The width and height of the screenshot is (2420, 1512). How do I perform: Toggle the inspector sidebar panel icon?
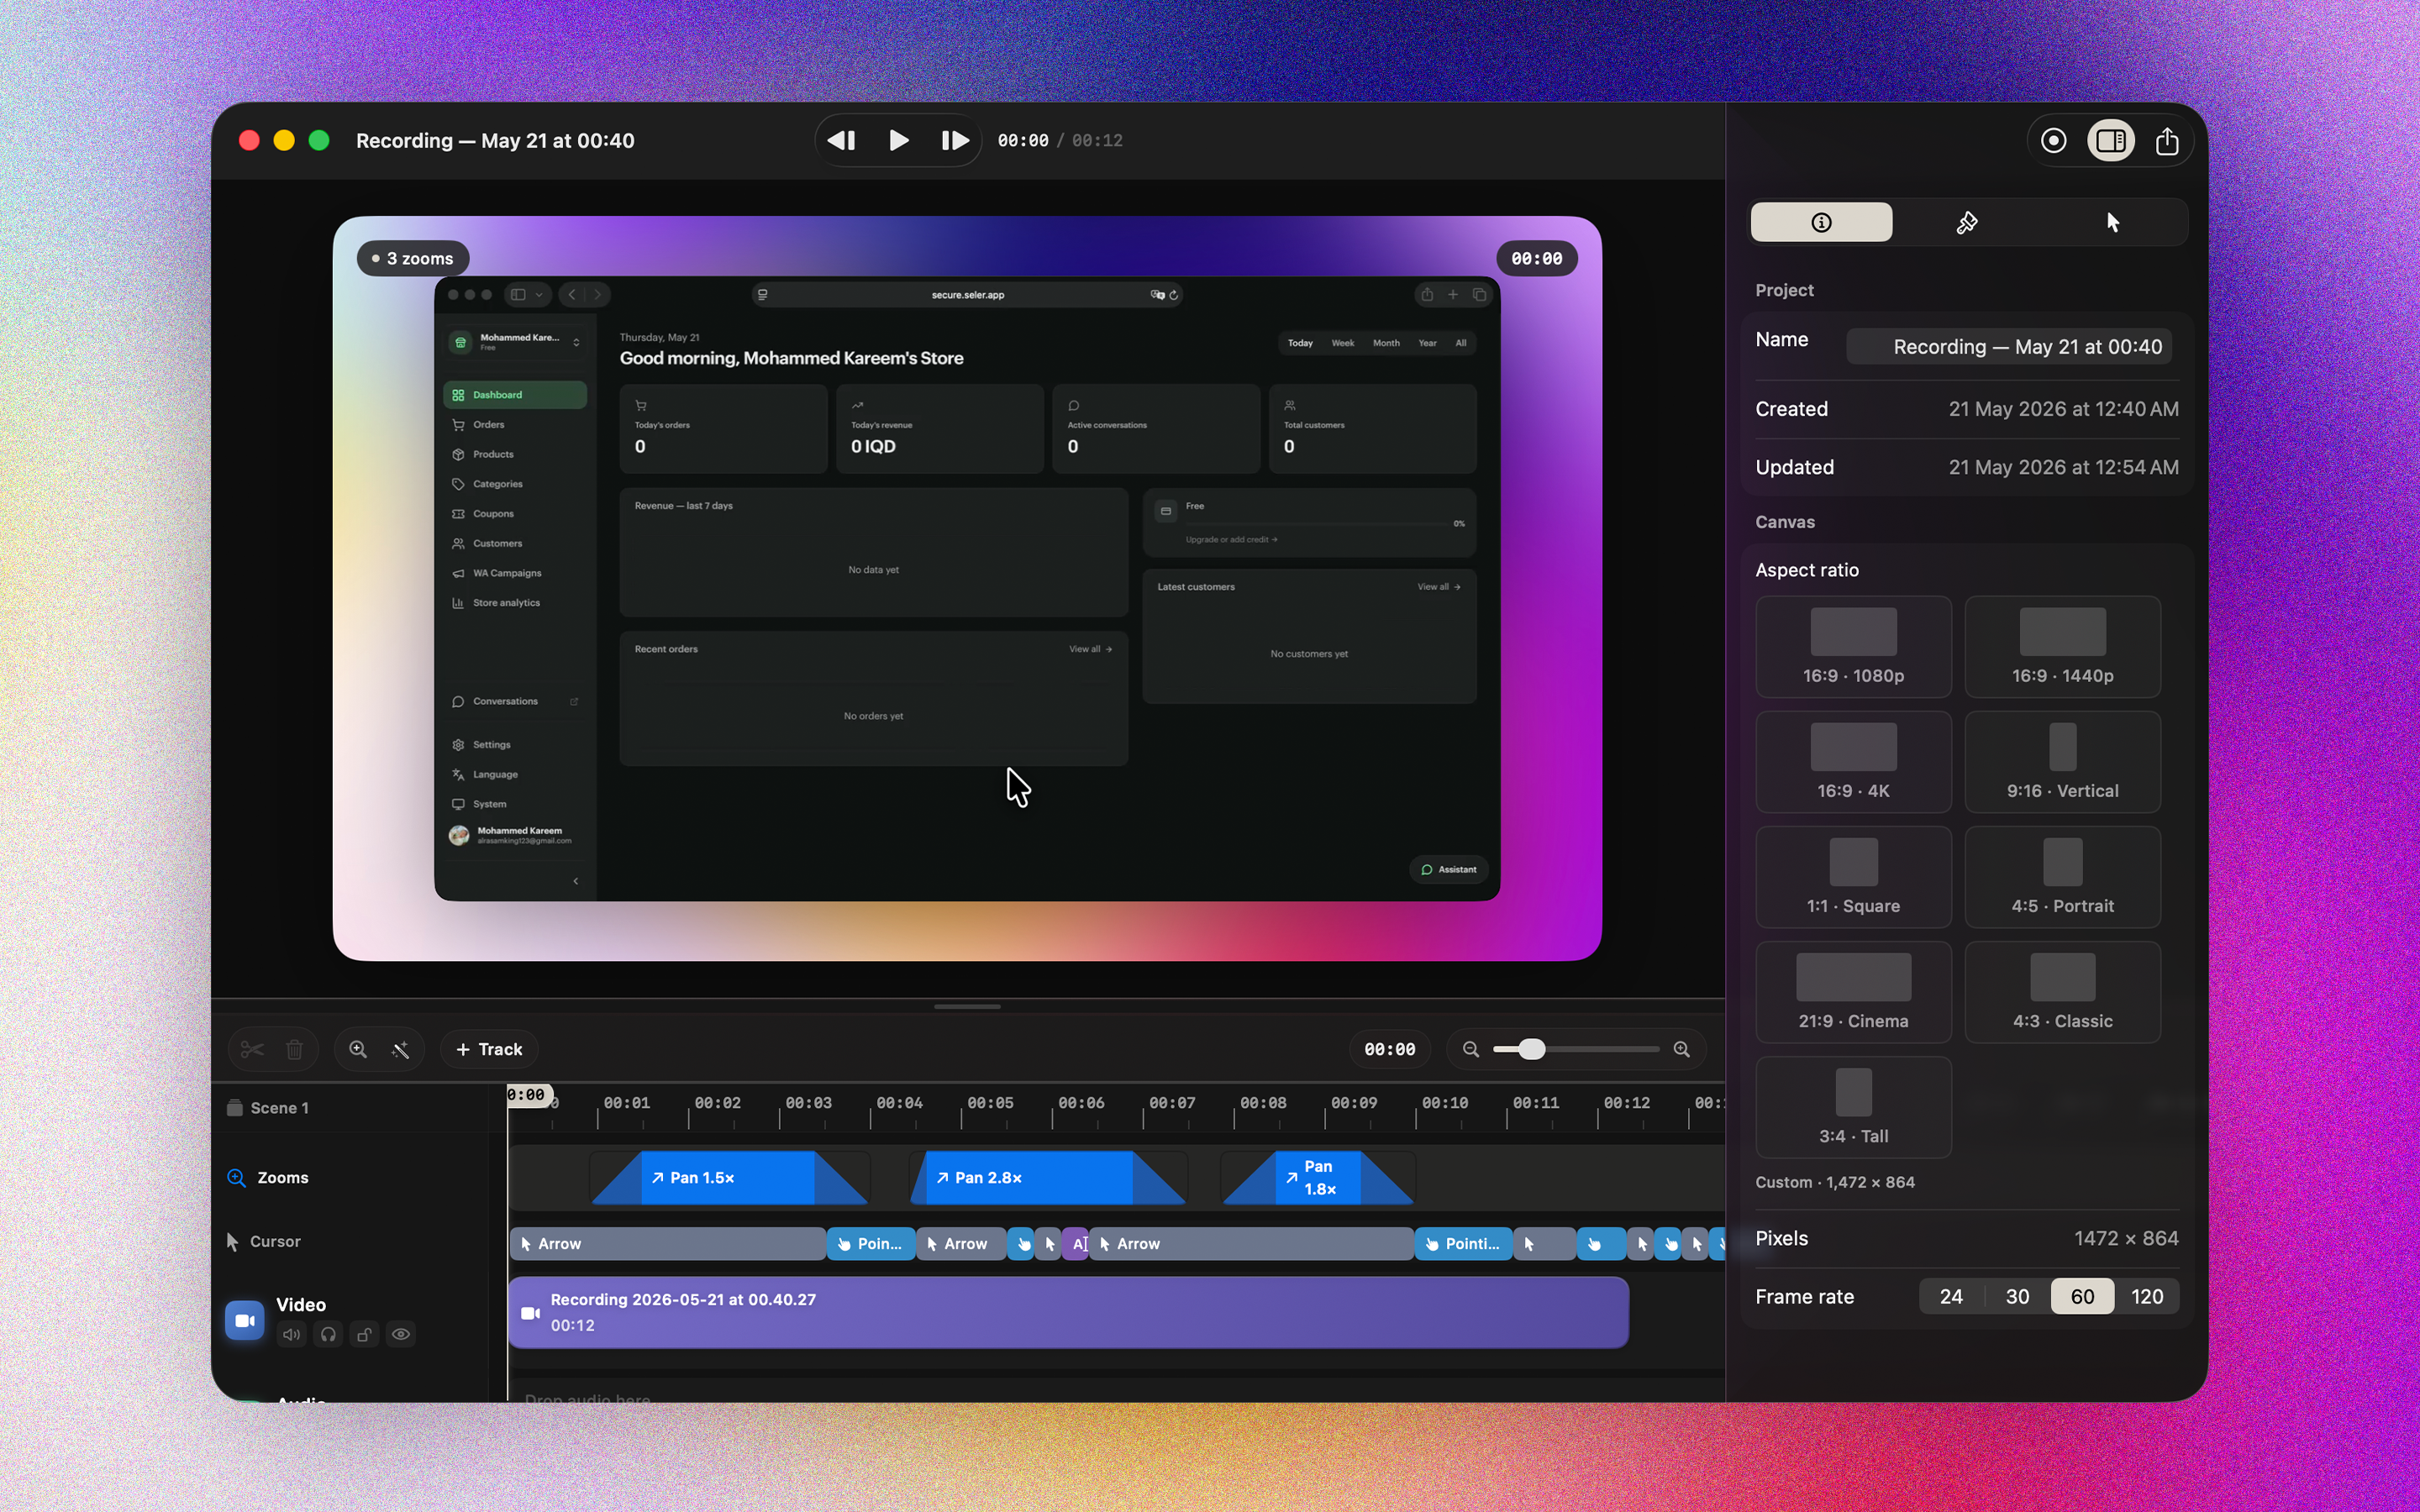[2111, 141]
